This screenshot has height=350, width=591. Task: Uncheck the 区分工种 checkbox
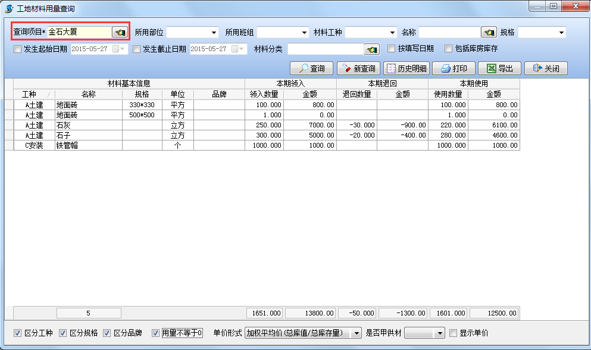(x=17, y=333)
